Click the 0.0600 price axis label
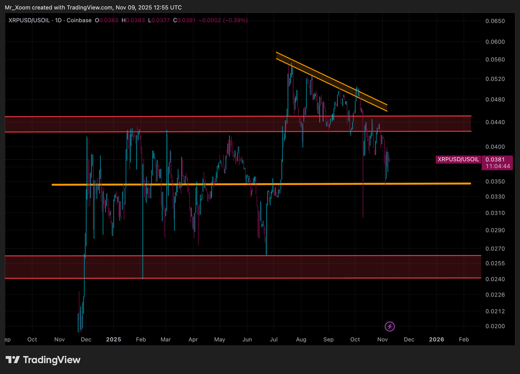The image size is (520, 374). pyautogui.click(x=495, y=42)
